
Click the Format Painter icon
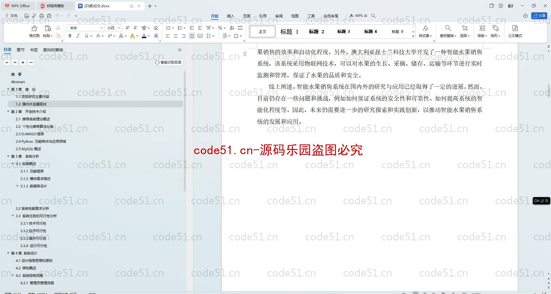pyautogui.click(x=34, y=28)
